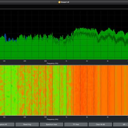Image resolution: width=128 pixels, height=128 pixels.
Task: Click the 4k marker on RTA axis
Action: tap(108, 61)
